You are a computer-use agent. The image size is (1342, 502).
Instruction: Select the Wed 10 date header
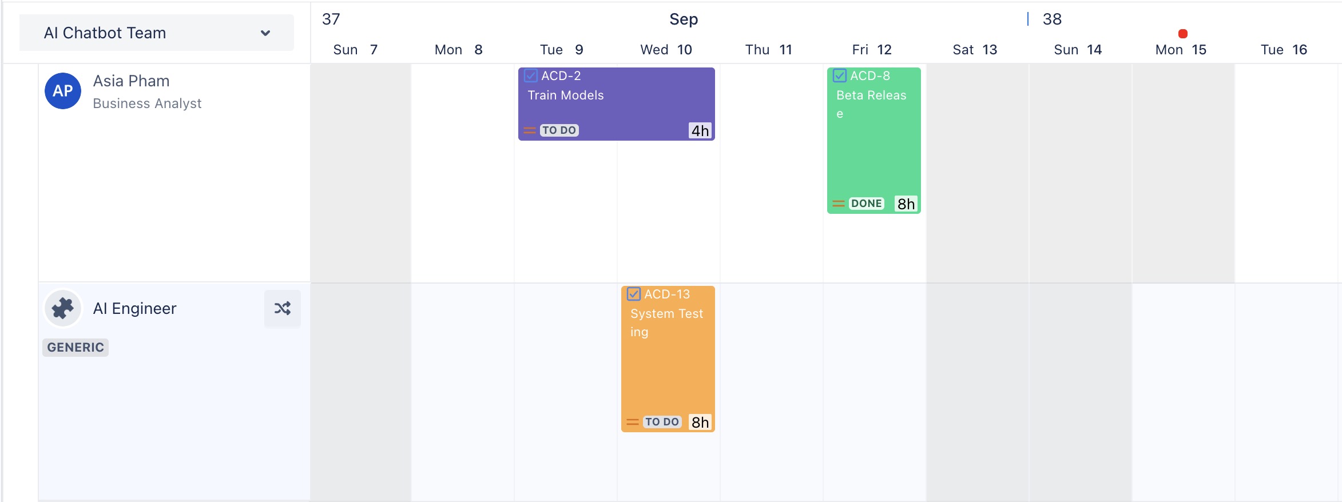(666, 50)
